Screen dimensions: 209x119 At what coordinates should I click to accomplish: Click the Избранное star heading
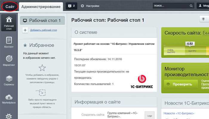click(39, 45)
